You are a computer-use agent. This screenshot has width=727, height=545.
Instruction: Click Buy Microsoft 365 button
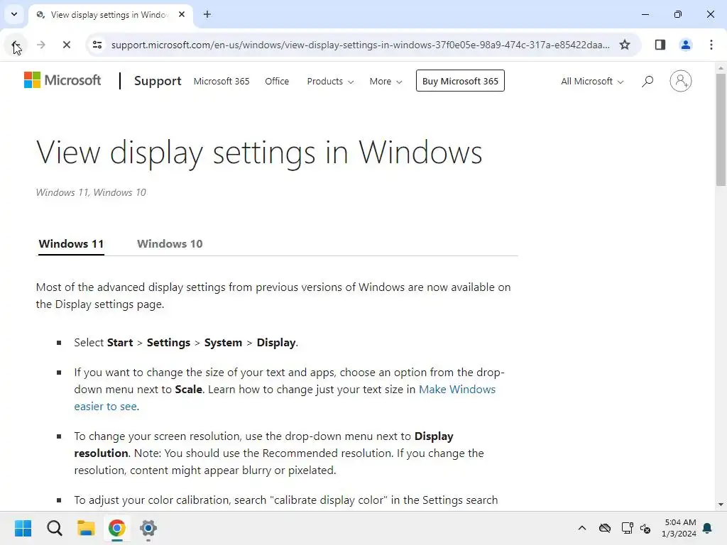click(460, 81)
